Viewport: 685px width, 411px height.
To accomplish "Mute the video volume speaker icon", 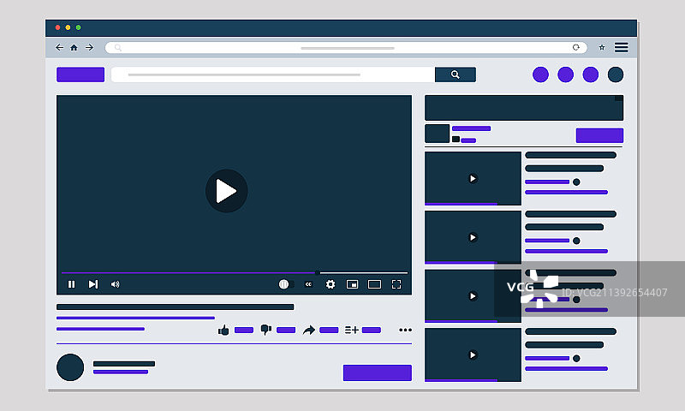I will point(115,284).
